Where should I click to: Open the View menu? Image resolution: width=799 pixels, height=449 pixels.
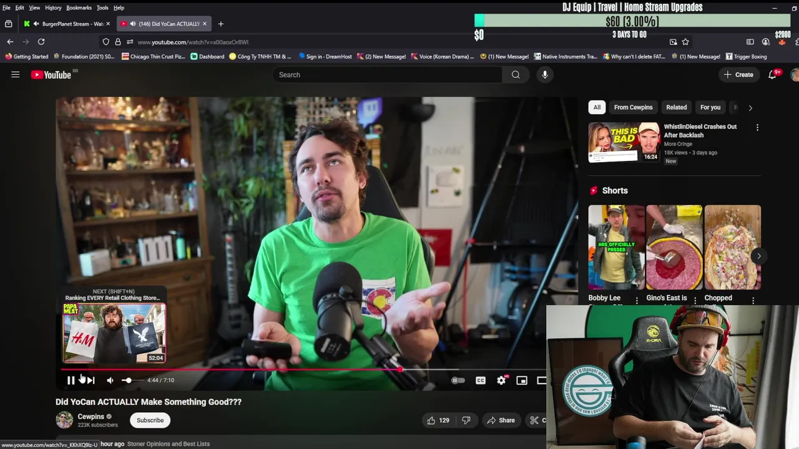tap(34, 7)
